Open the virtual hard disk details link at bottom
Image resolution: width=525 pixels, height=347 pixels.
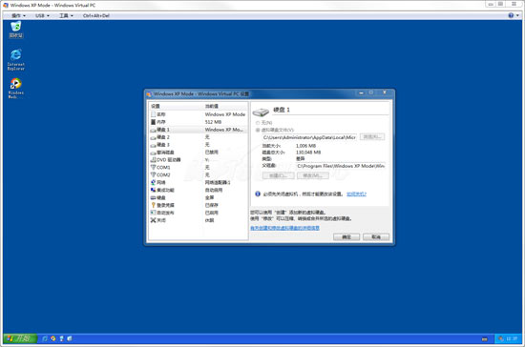point(285,228)
